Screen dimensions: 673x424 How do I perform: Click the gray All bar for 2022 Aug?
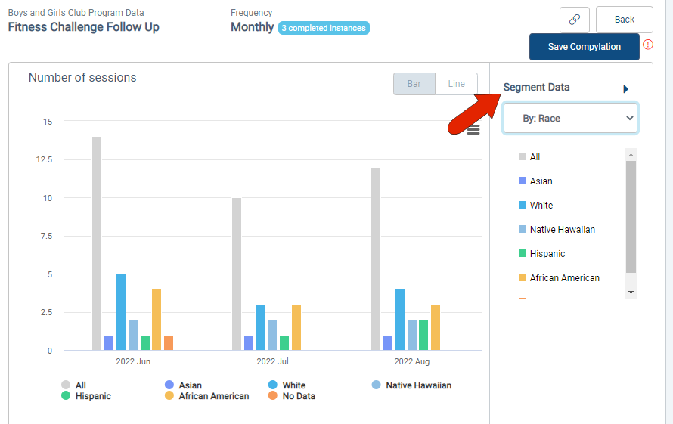(376, 258)
